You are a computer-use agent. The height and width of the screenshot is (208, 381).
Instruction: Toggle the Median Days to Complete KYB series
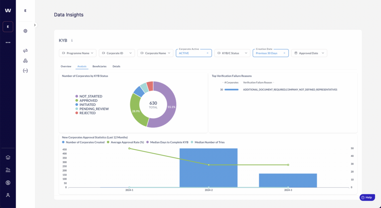pos(169,142)
